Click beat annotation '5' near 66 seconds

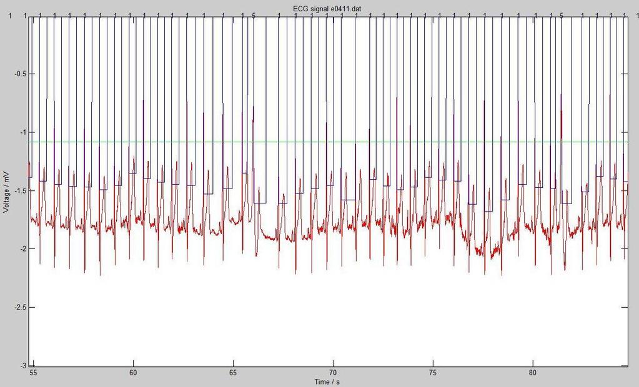[254, 16]
